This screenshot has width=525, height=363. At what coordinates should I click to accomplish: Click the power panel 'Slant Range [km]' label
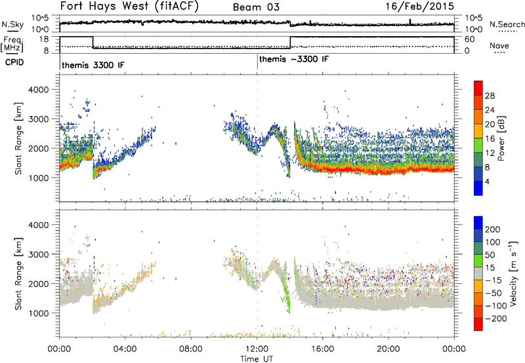(18, 138)
